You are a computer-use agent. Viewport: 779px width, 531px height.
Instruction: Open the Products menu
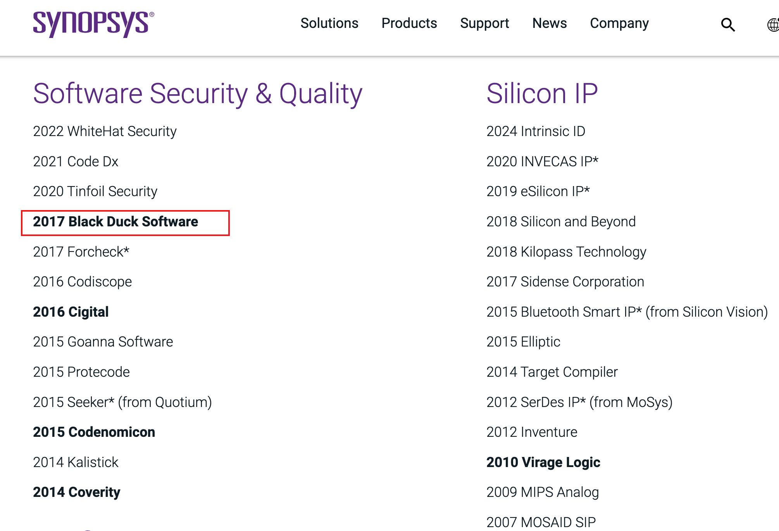[409, 23]
